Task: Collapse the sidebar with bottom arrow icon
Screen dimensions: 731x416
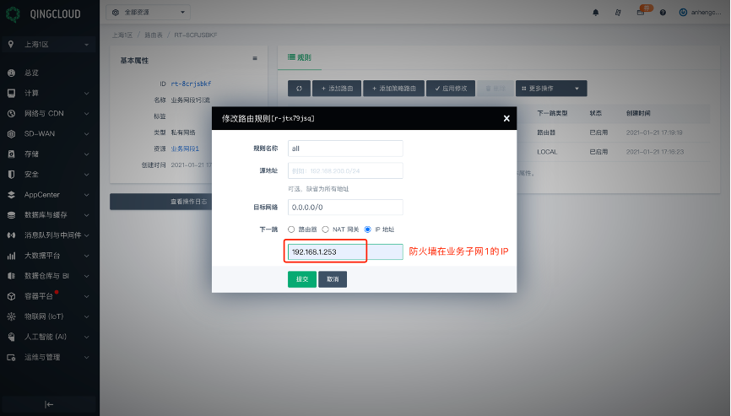Action: pos(49,404)
